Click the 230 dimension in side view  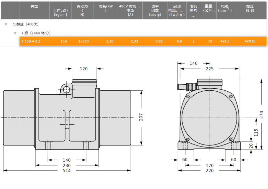(x=67, y=166)
